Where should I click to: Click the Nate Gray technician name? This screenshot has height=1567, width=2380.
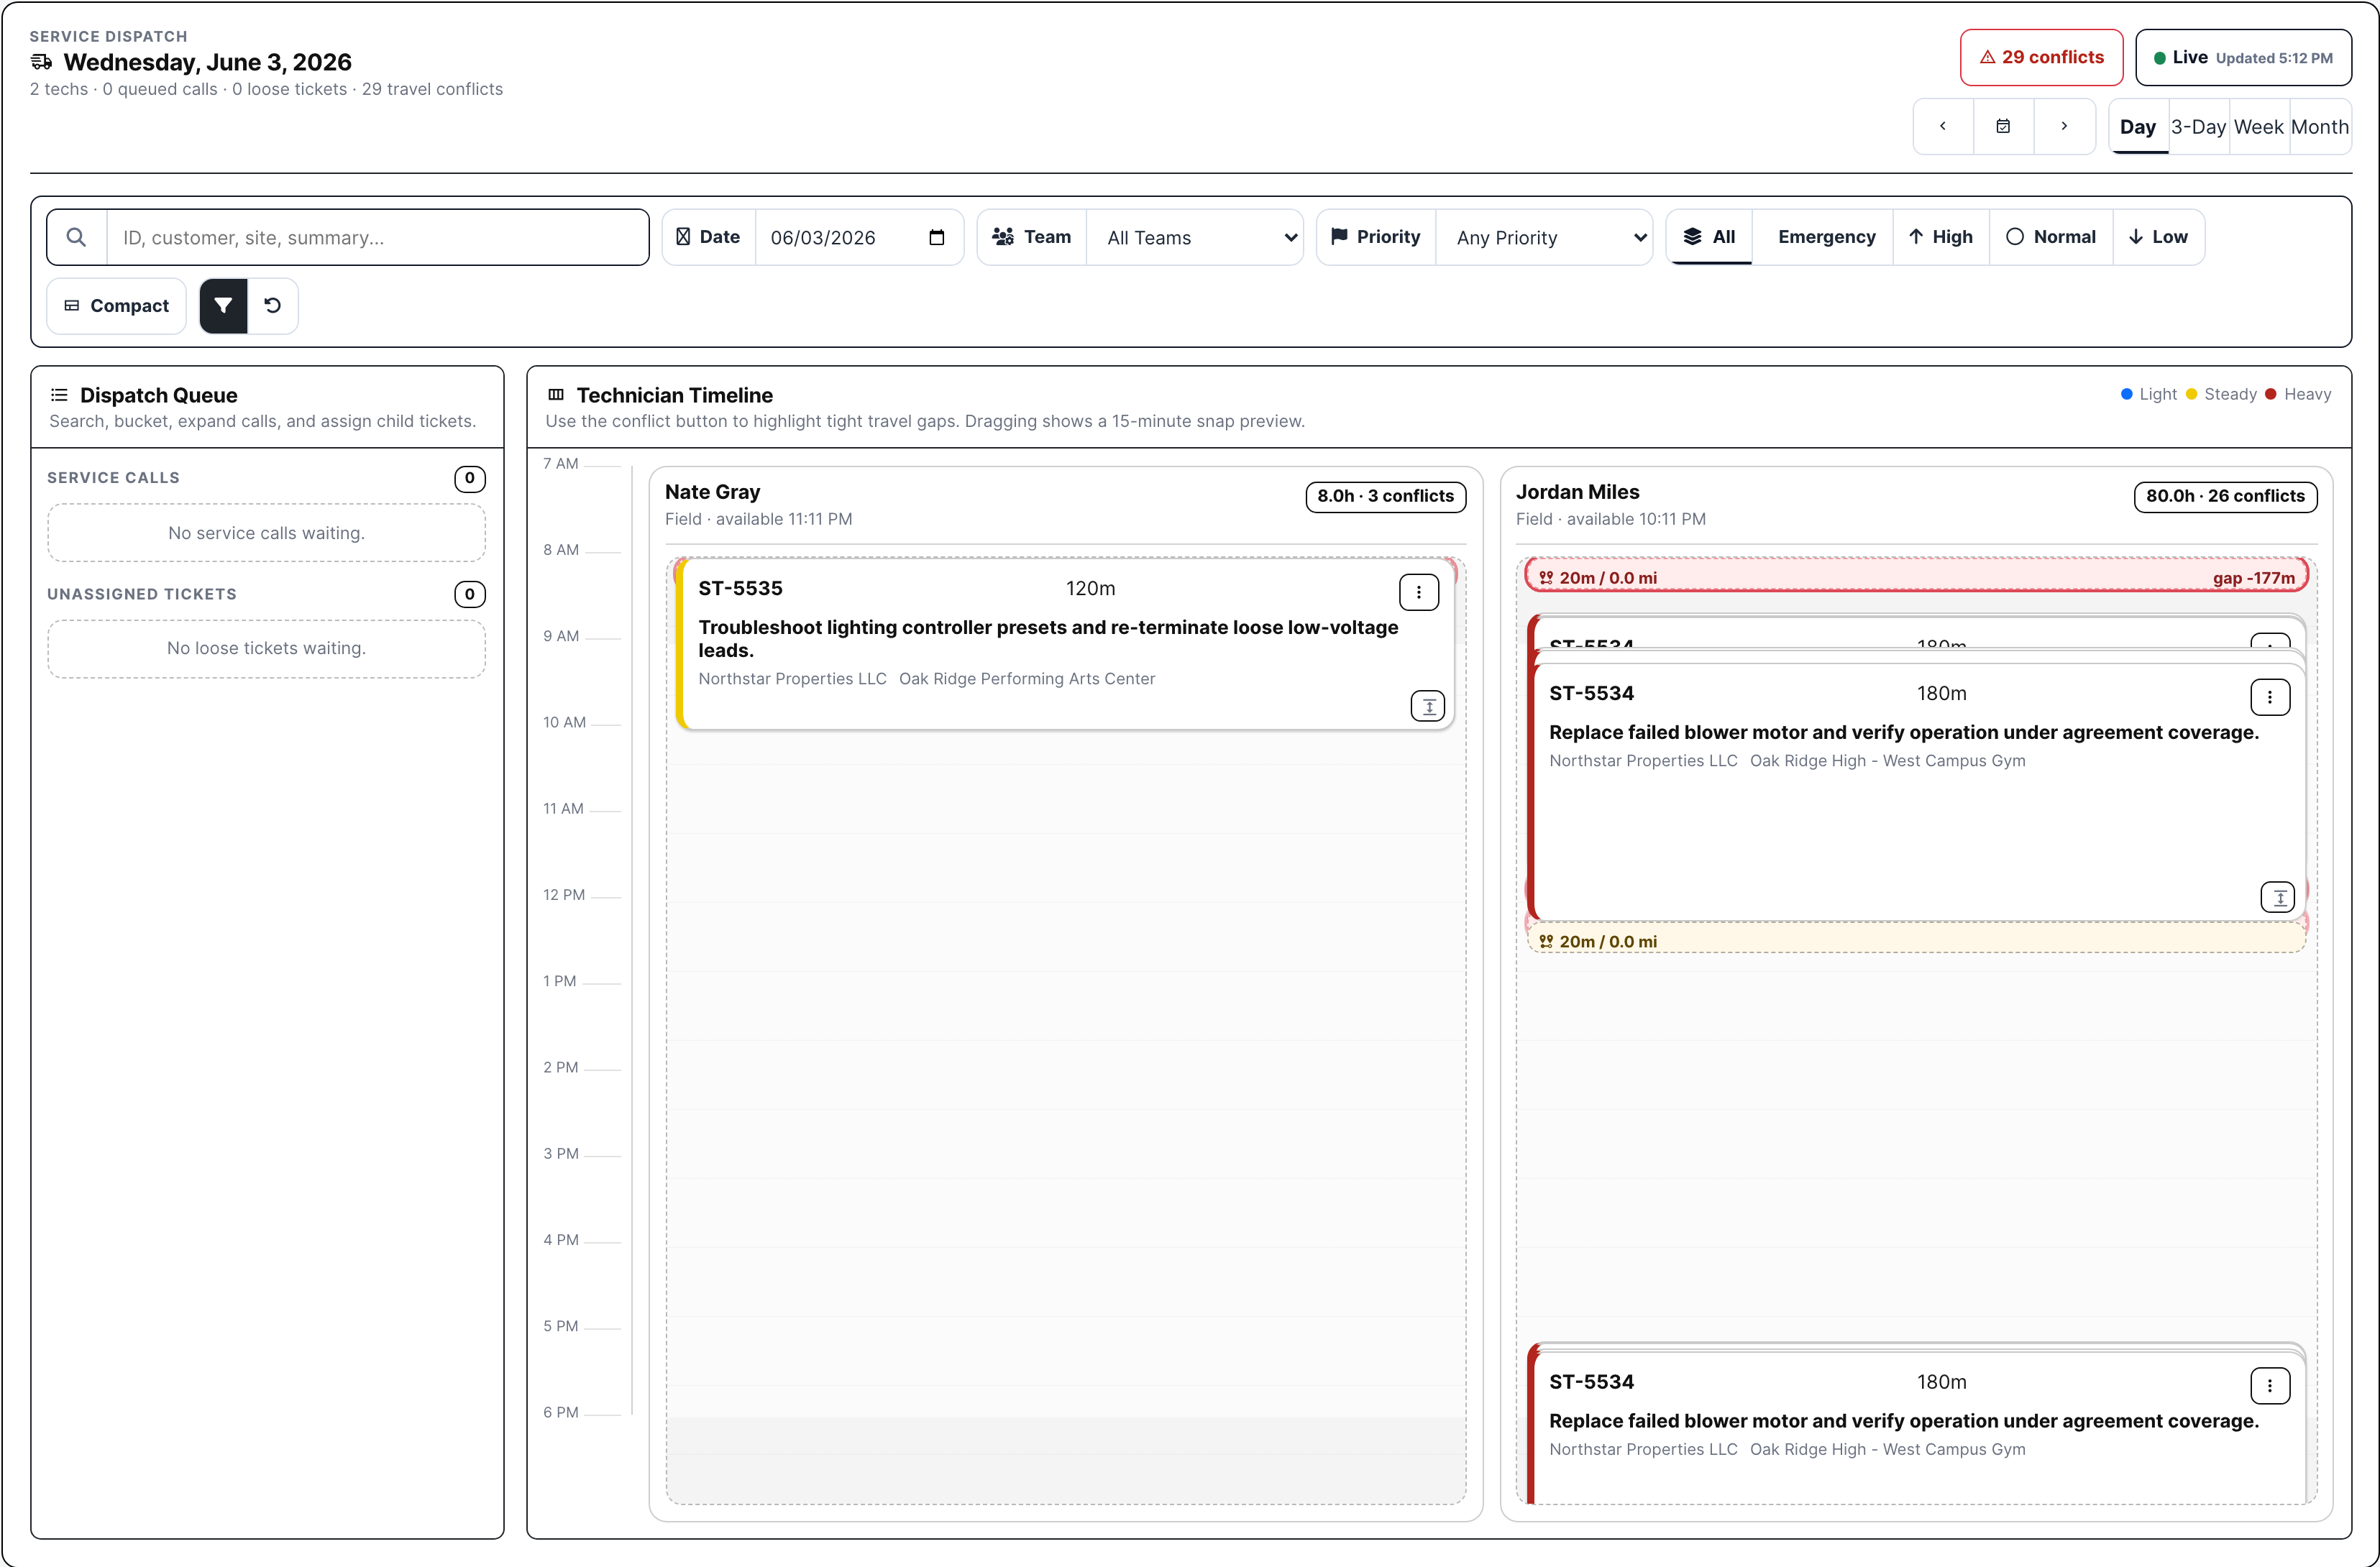(712, 492)
